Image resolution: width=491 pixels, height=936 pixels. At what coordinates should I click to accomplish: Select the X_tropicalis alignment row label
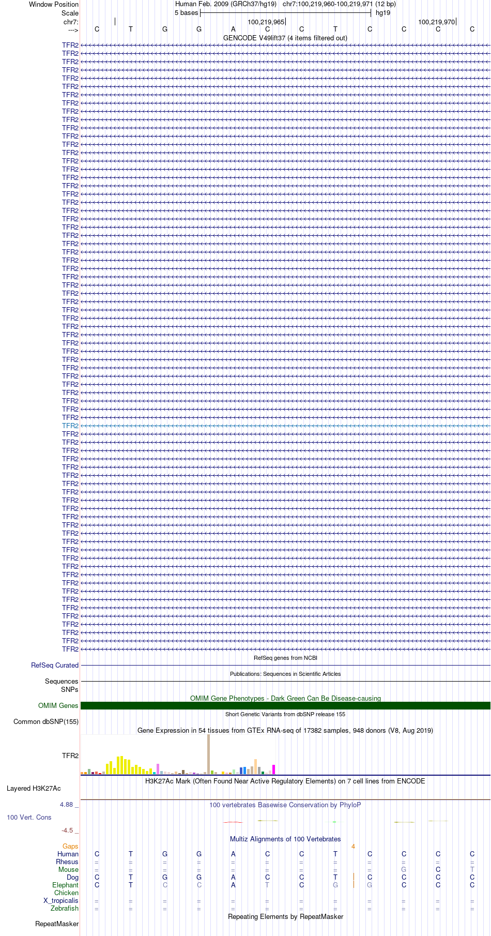61,901
